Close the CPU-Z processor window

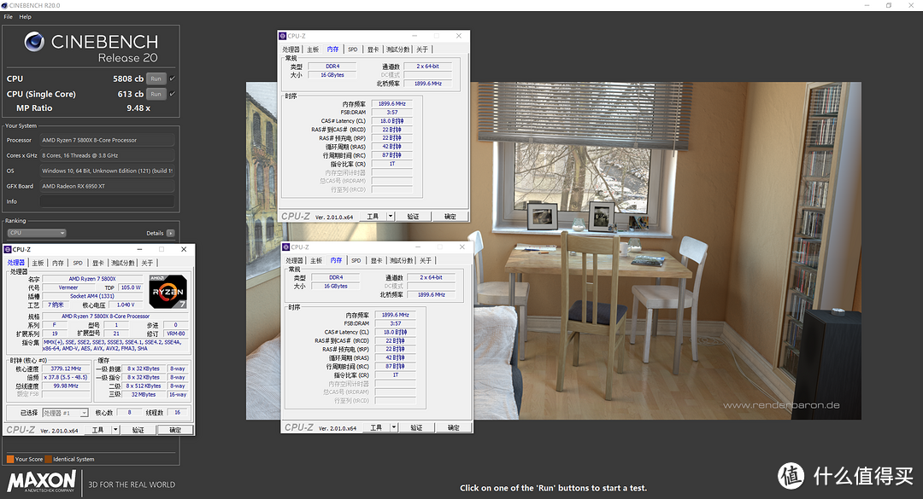coord(184,249)
